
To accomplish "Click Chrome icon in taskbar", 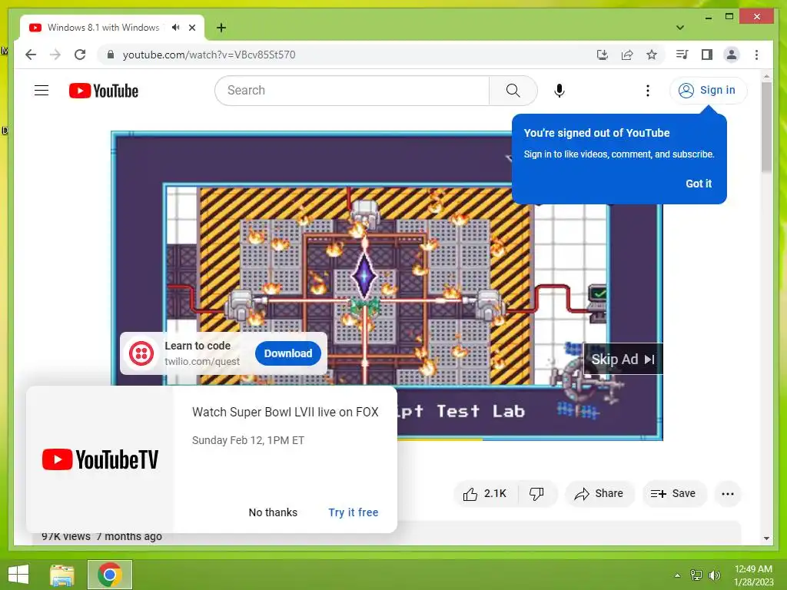I will click(110, 575).
